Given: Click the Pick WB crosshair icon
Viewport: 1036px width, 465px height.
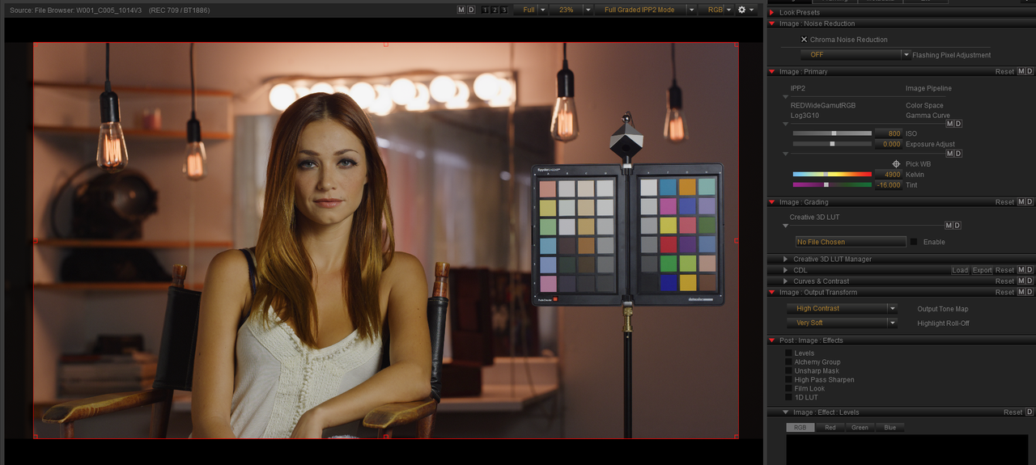Looking at the screenshot, I should point(896,164).
